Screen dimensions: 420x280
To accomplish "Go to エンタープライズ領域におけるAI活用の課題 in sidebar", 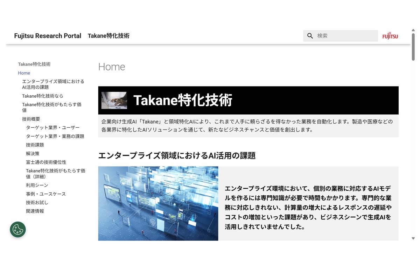I will [53, 84].
